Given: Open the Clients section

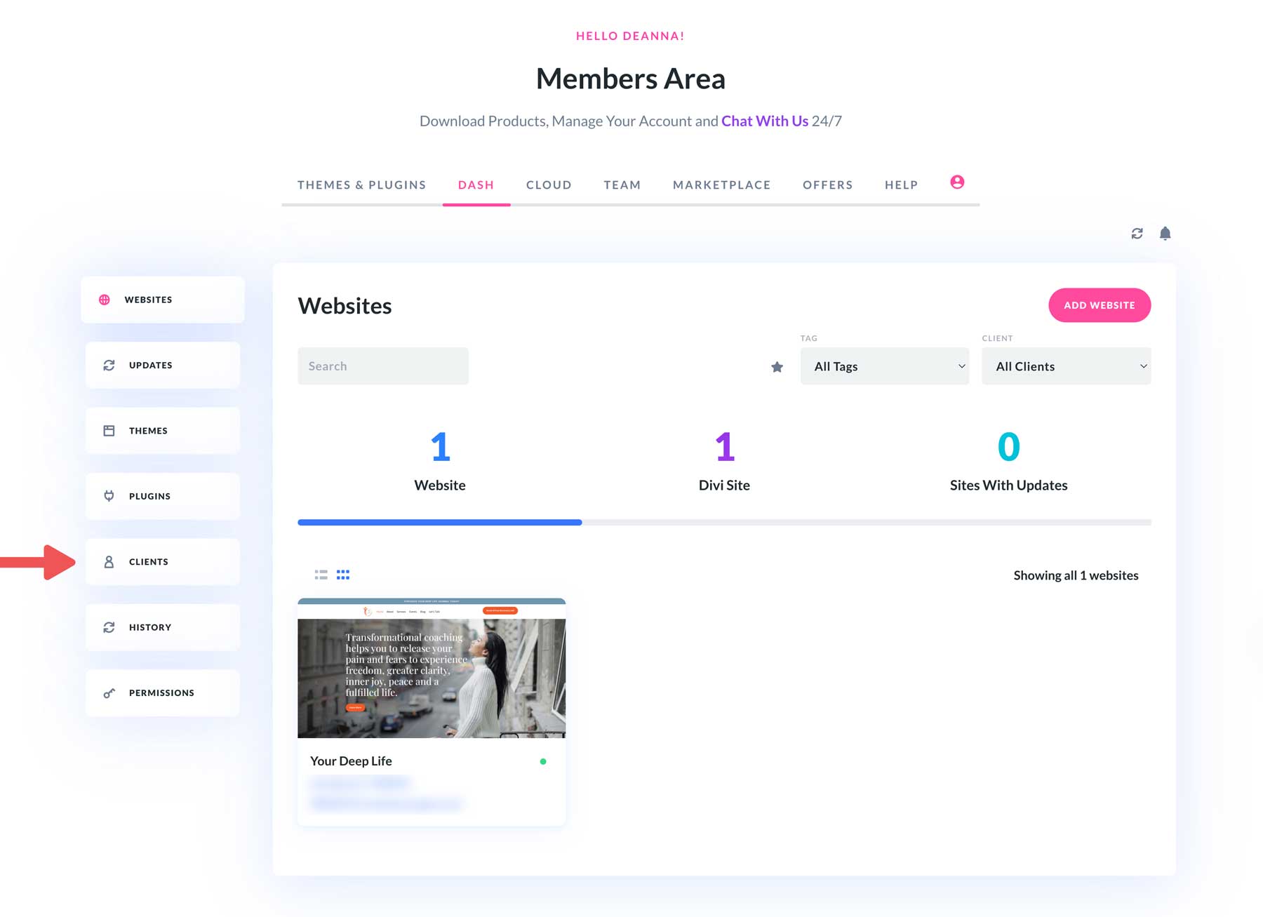Looking at the screenshot, I should [162, 561].
